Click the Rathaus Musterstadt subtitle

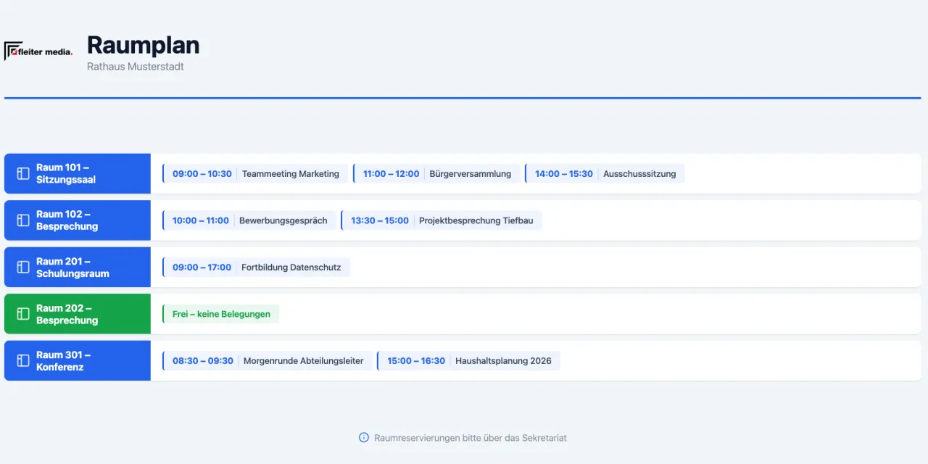pos(136,67)
